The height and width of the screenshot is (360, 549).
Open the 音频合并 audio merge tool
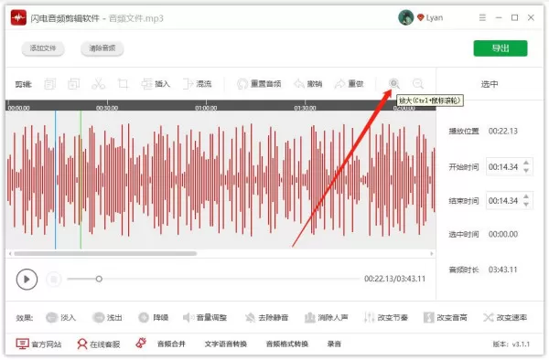tap(171, 344)
